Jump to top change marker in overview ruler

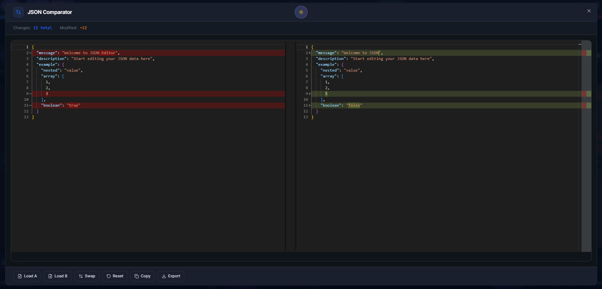point(586,53)
